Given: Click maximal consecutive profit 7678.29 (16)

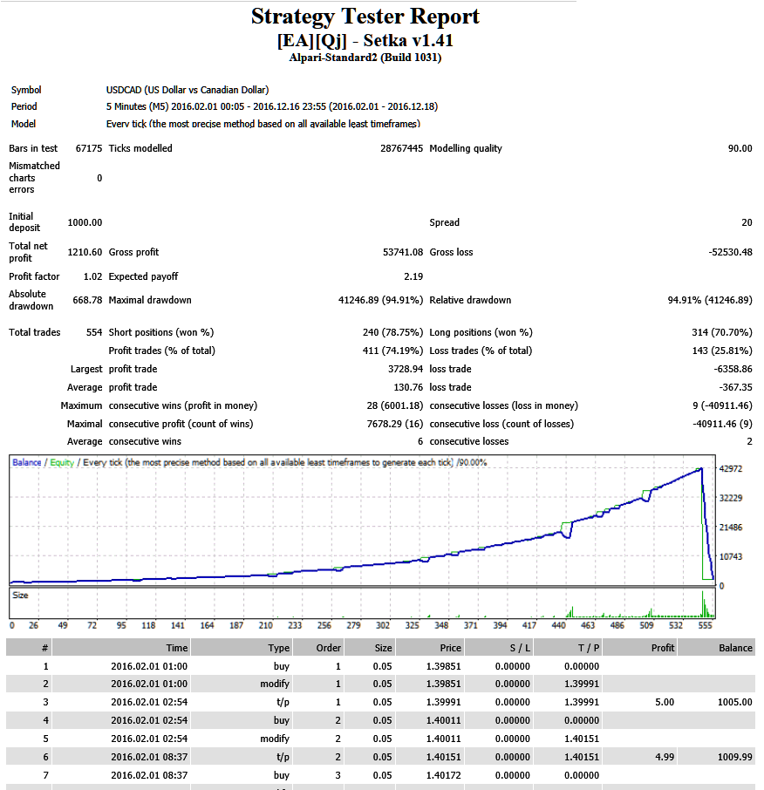Looking at the screenshot, I should [x=394, y=425].
